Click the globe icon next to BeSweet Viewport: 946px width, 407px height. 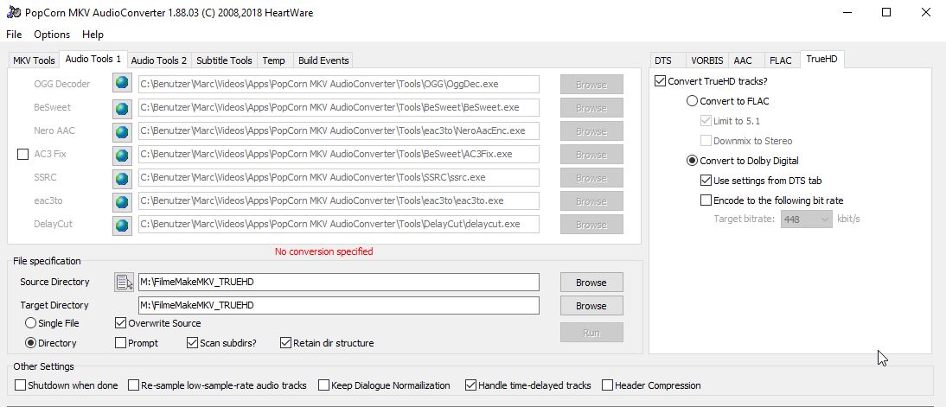click(x=122, y=108)
